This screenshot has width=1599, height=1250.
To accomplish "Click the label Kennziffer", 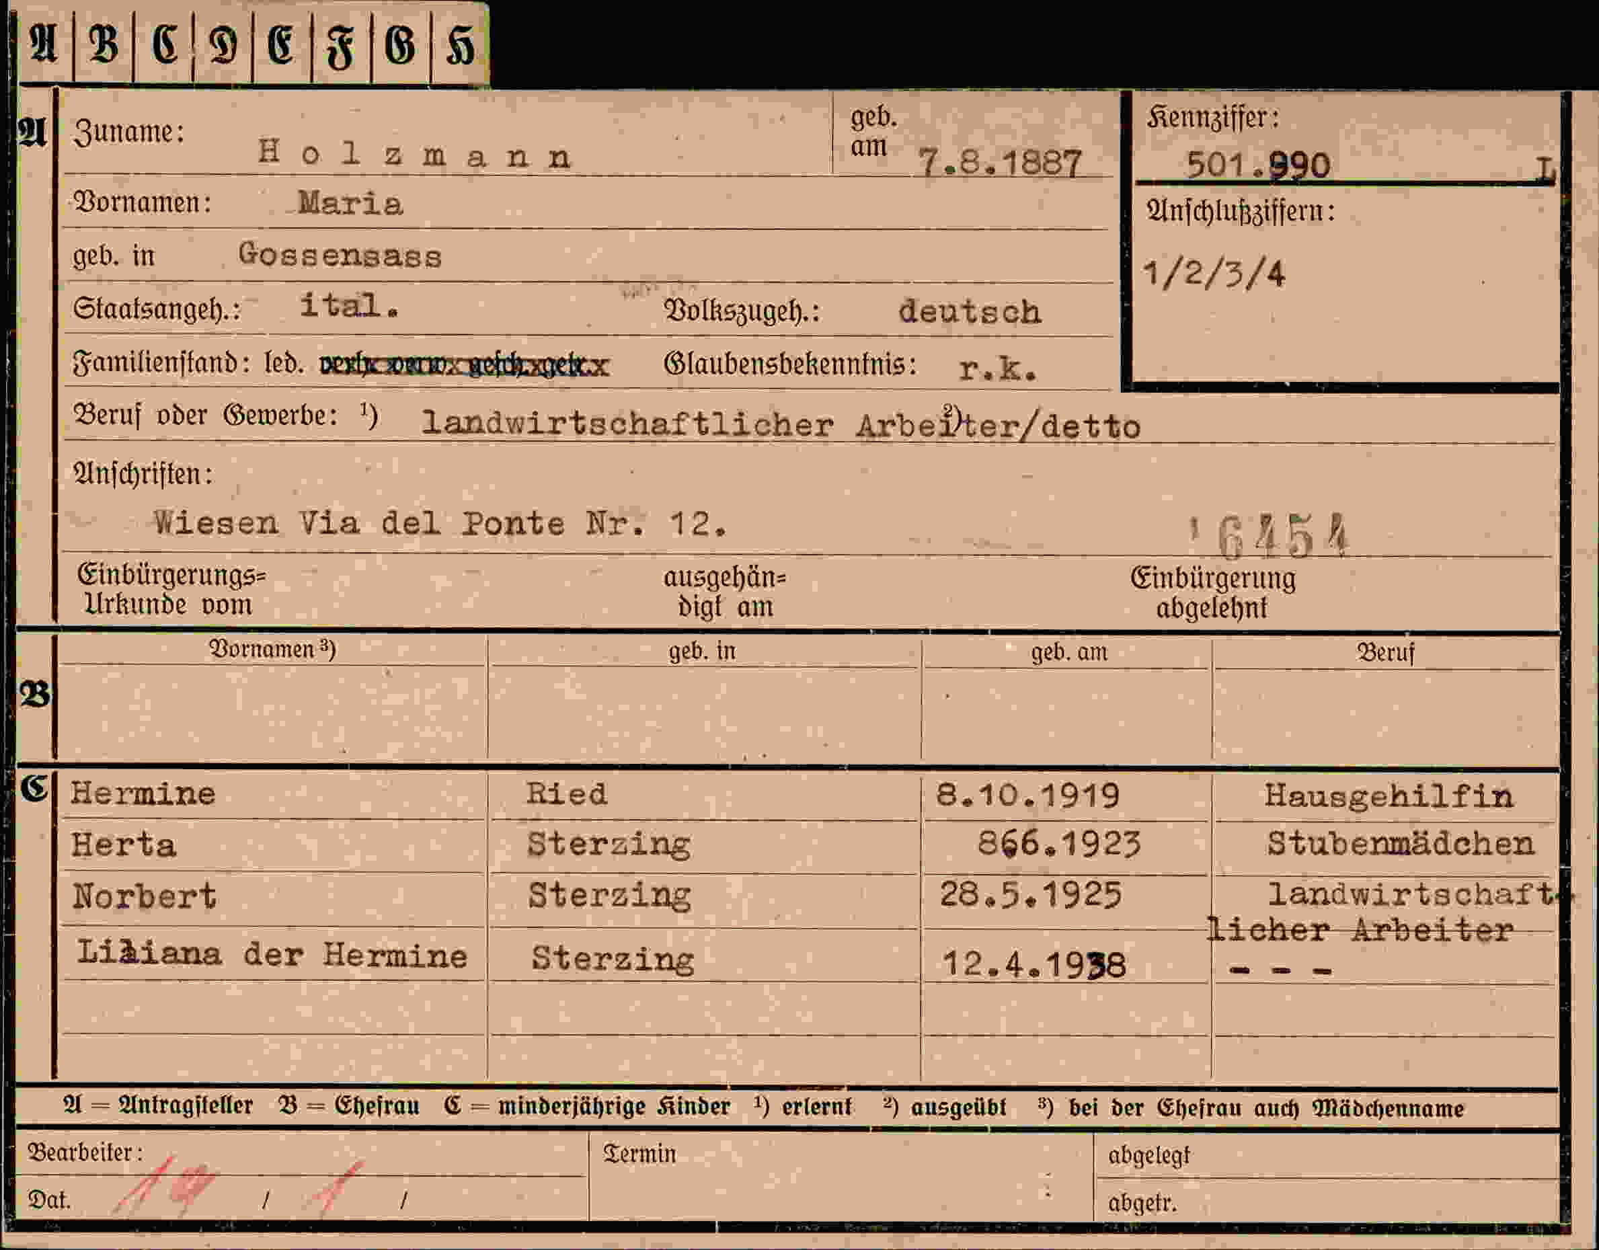I will (x=1212, y=117).
